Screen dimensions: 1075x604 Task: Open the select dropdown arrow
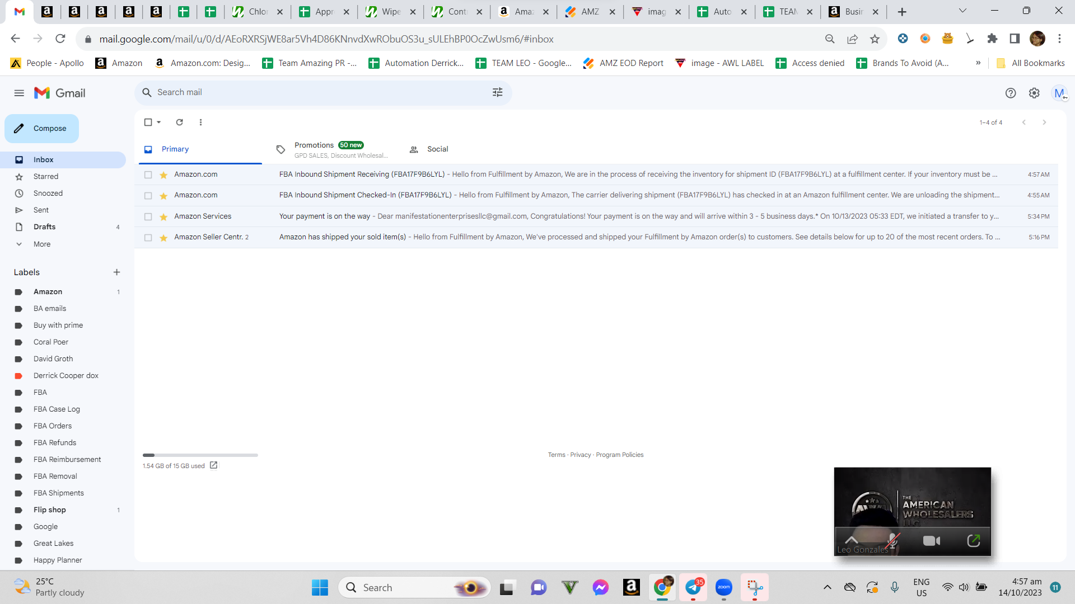(x=159, y=122)
